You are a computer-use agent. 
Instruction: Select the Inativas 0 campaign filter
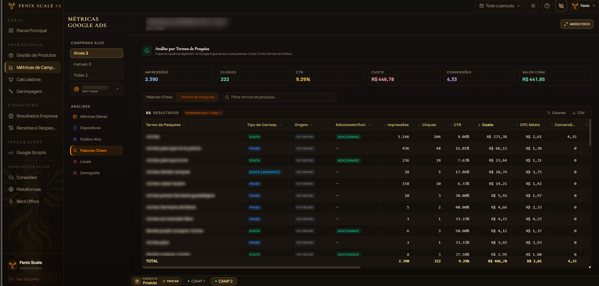(96, 64)
